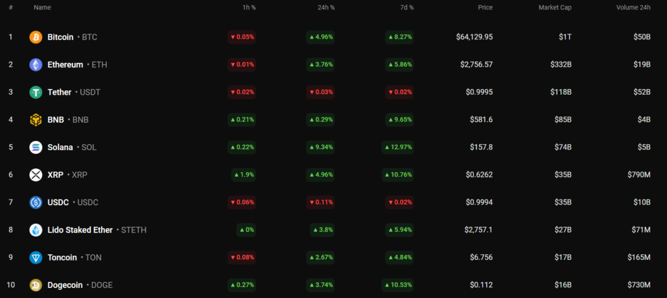The width and height of the screenshot is (667, 298).
Task: Click the Lido Staked Ether icon
Action: tap(36, 230)
